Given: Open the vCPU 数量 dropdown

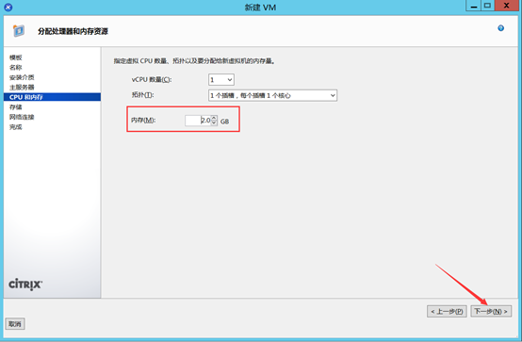Looking at the screenshot, I should (221, 80).
